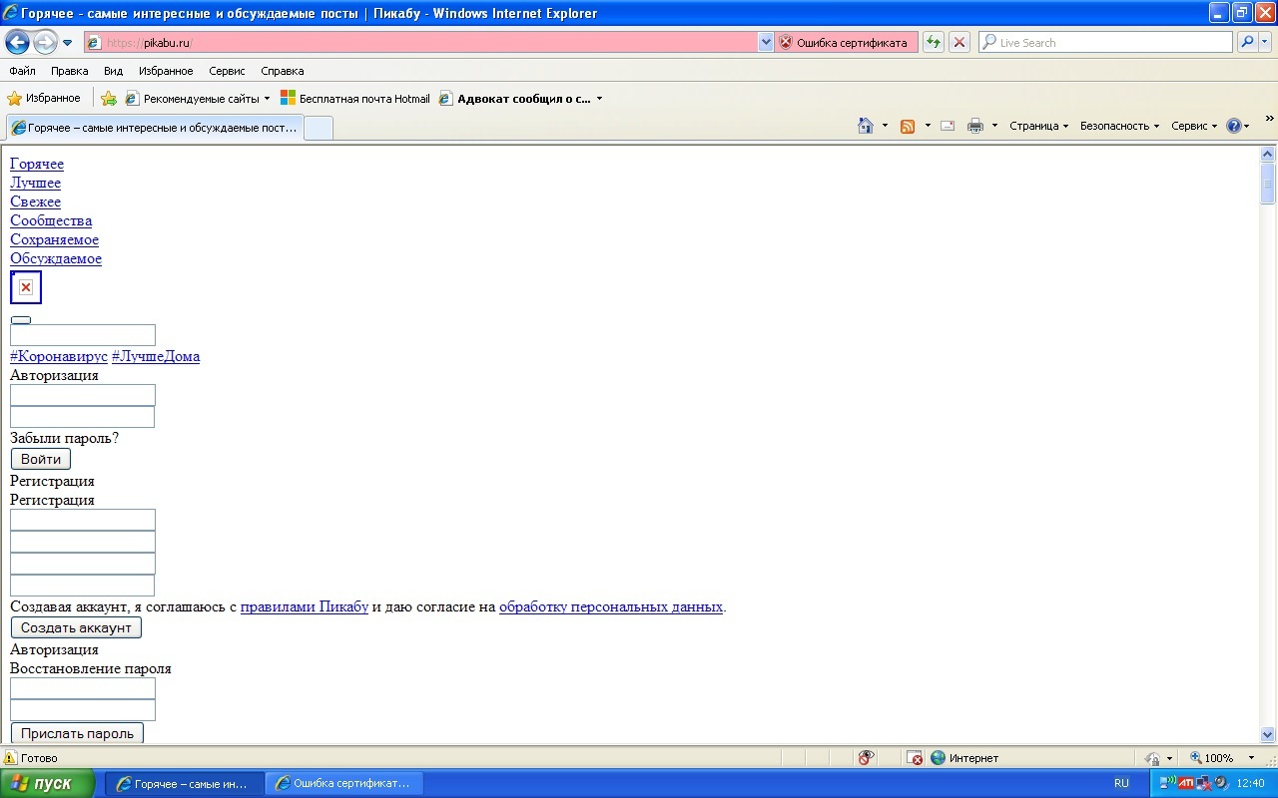Open the Сервис command bar dropdown

tap(1194, 126)
